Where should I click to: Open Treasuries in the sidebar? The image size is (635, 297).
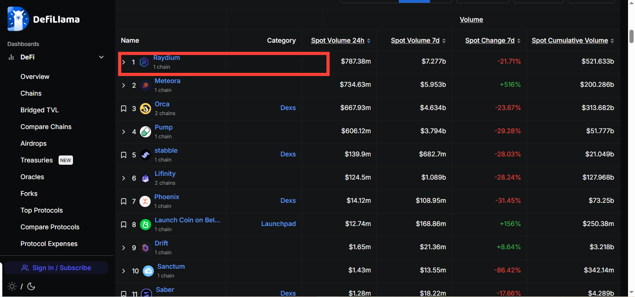[x=37, y=160]
